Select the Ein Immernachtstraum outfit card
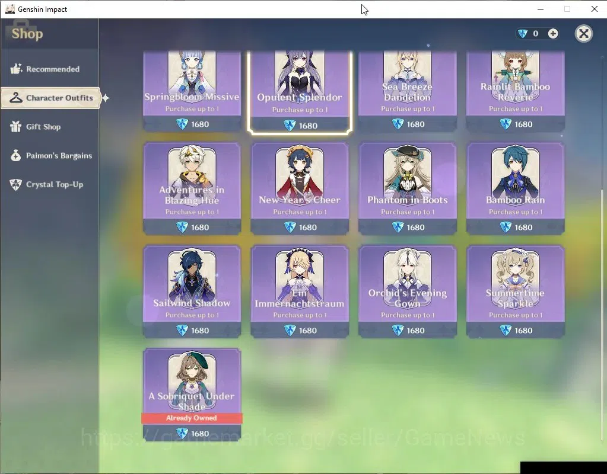 pyautogui.click(x=300, y=292)
